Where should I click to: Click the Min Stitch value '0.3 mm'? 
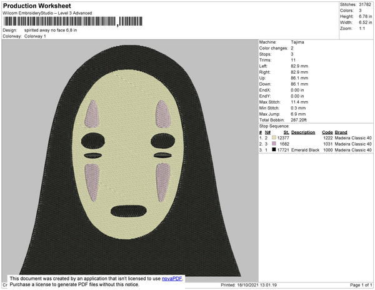coord(298,108)
